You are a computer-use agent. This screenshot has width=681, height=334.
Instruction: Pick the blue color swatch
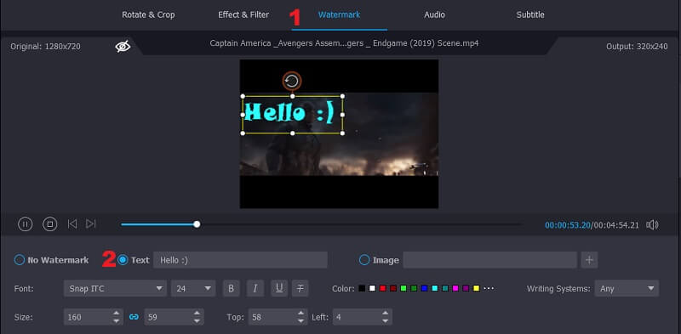pos(424,288)
